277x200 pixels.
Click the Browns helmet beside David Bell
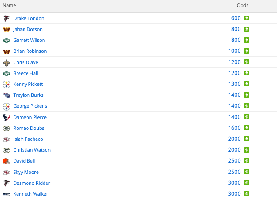6,161
